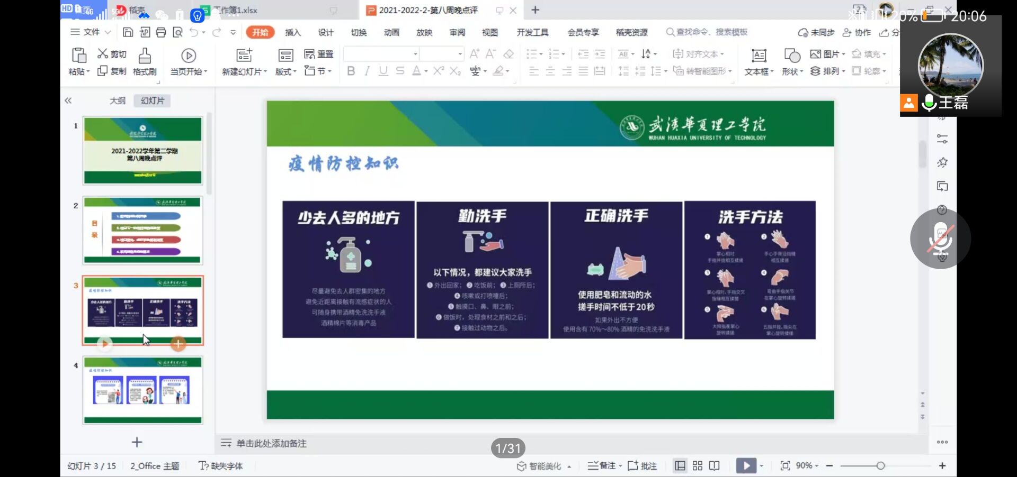Toggle normal view icon in status bar

[x=680, y=466]
